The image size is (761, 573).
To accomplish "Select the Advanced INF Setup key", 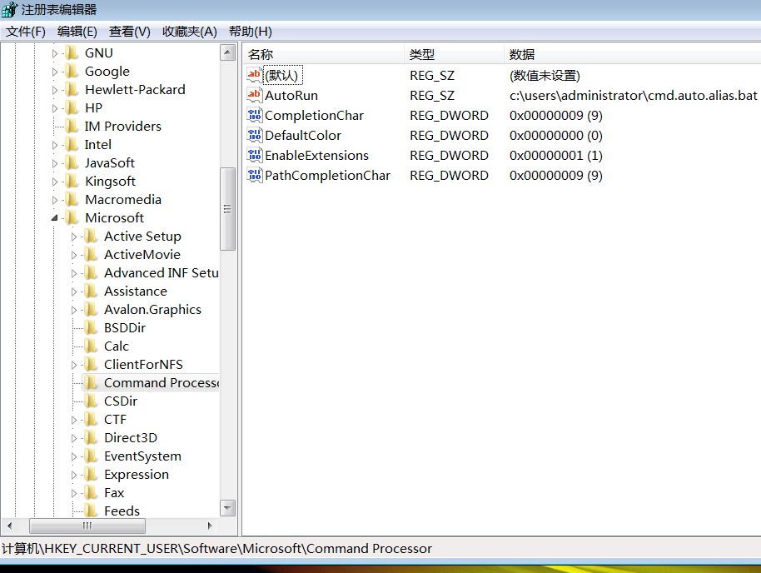I will pyautogui.click(x=162, y=273).
